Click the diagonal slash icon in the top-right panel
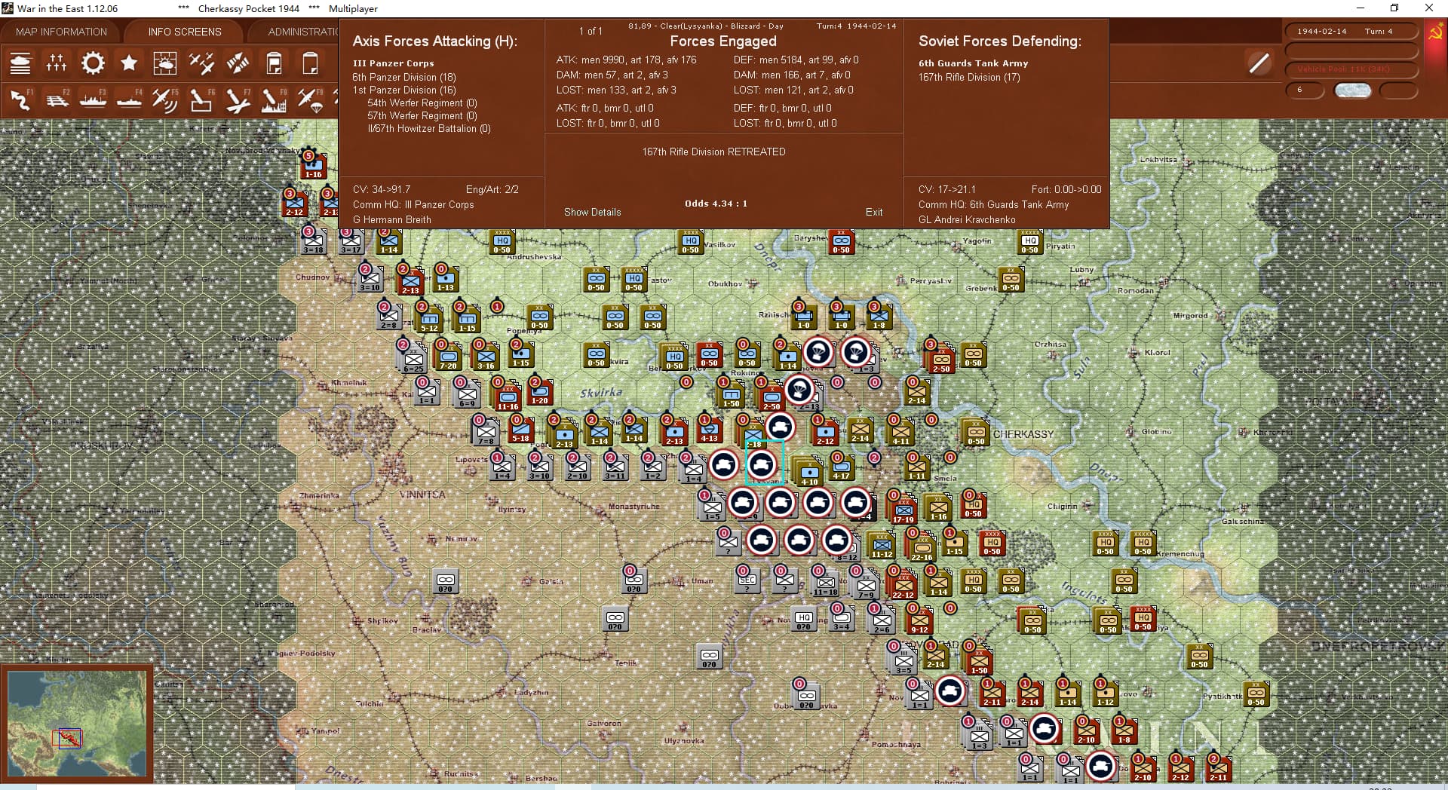The width and height of the screenshot is (1448, 790). (x=1259, y=63)
